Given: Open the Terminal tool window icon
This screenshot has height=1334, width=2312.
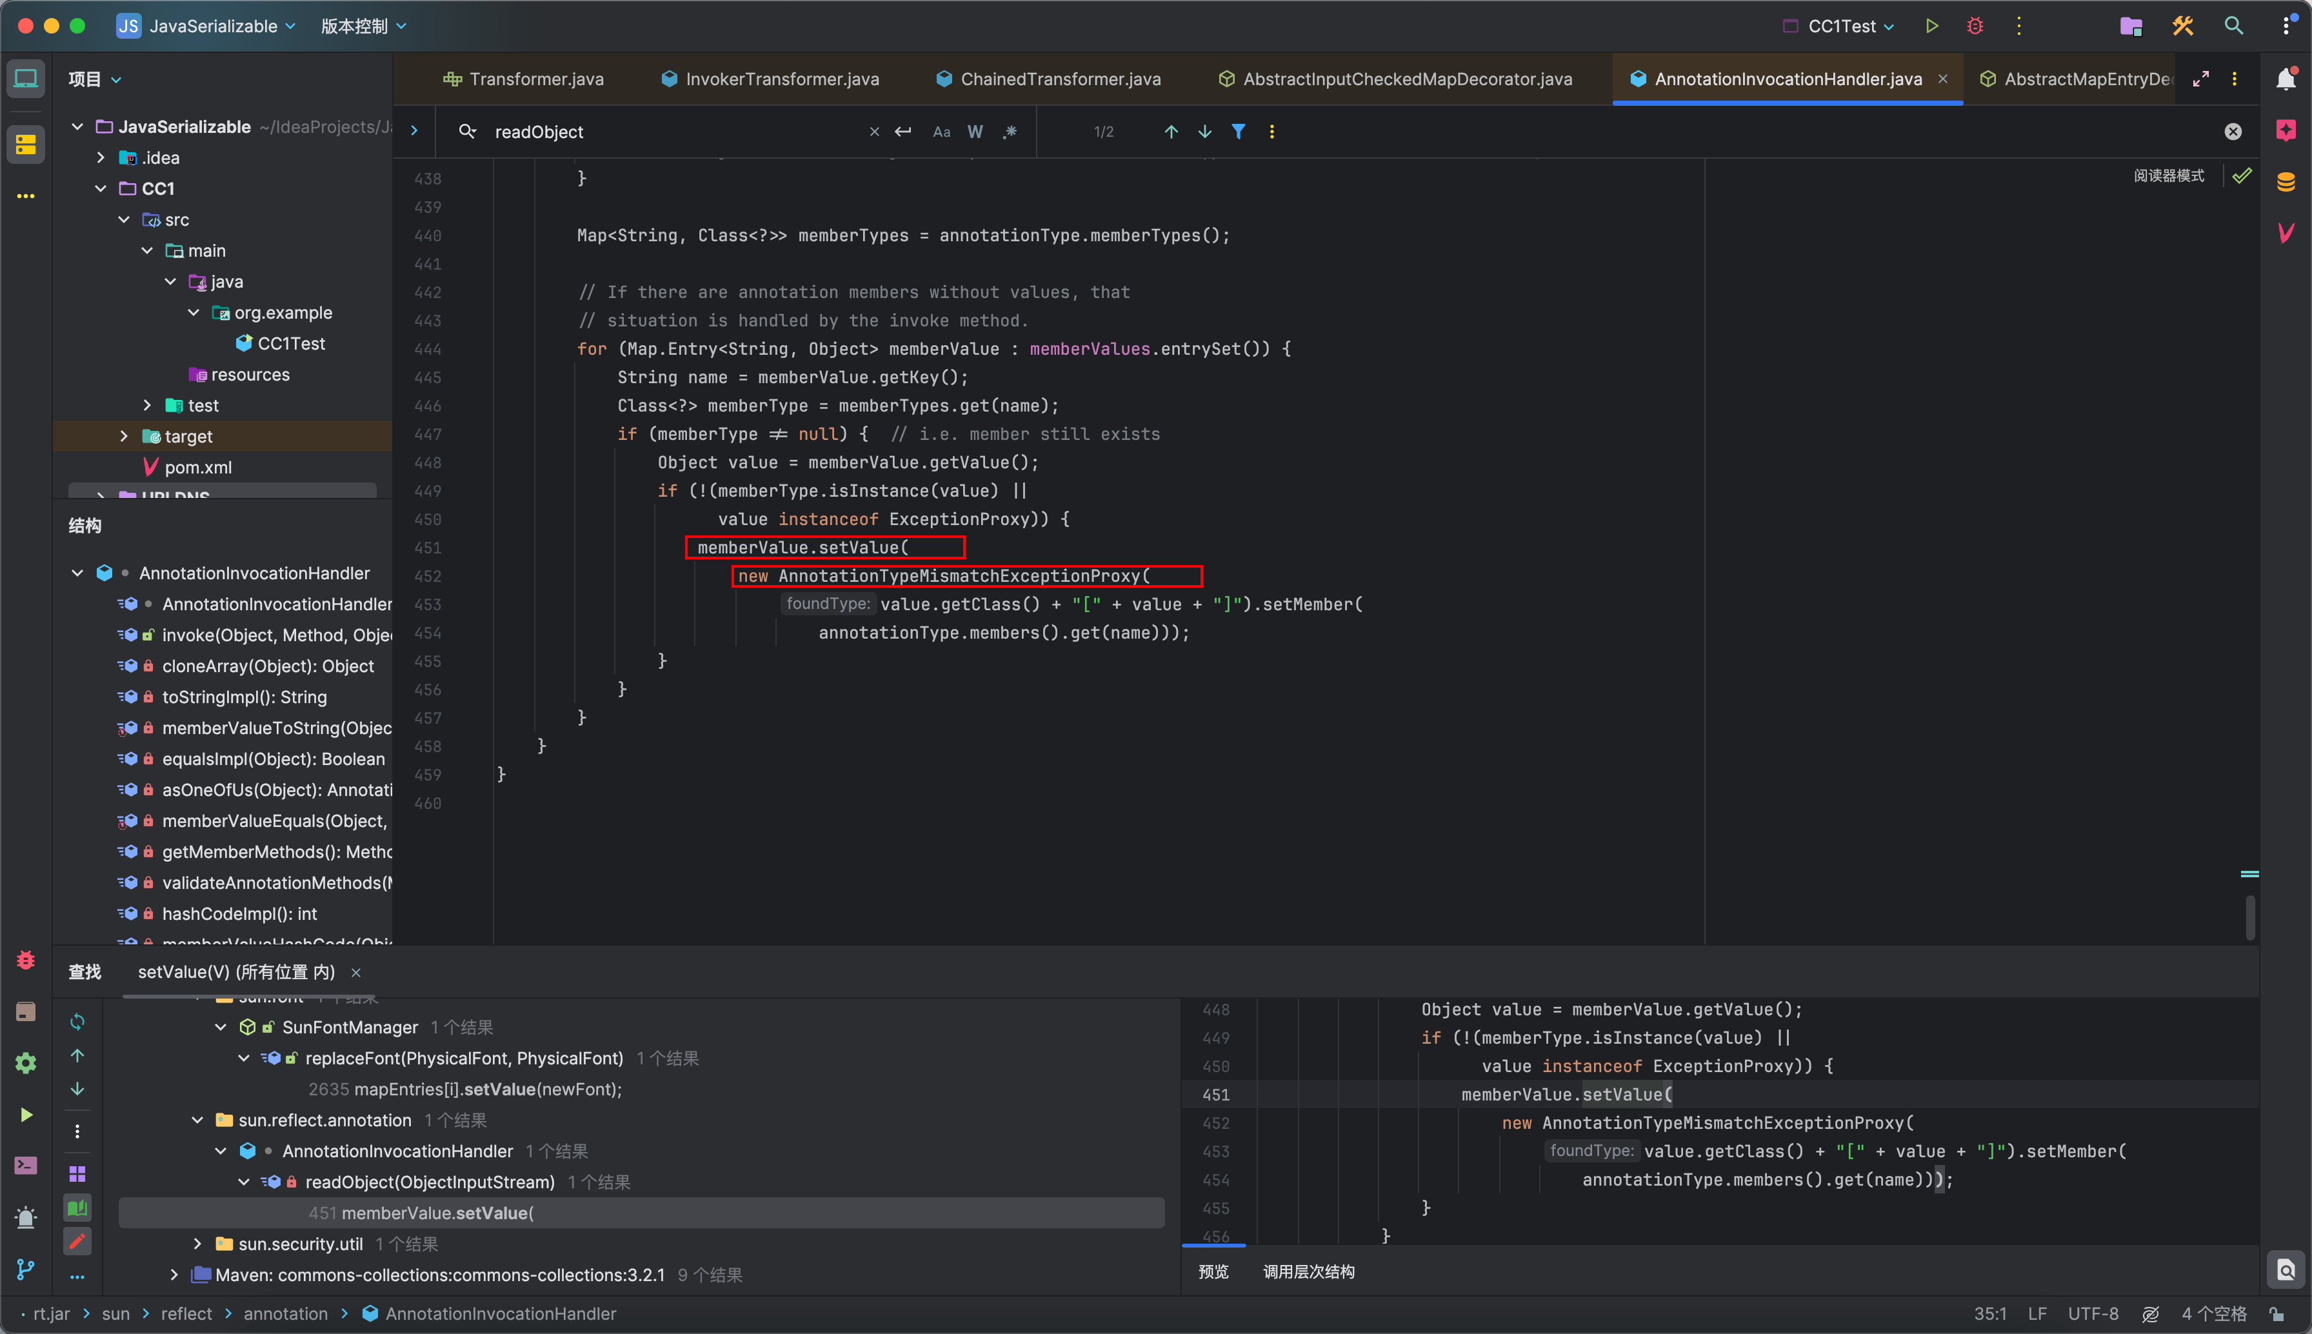Looking at the screenshot, I should tap(26, 1166).
